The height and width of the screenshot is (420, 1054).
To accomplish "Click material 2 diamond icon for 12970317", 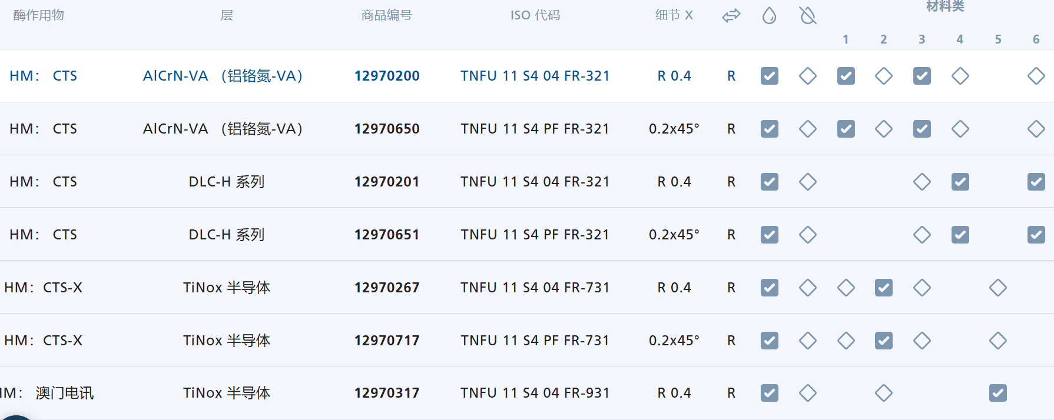I will click(x=883, y=393).
